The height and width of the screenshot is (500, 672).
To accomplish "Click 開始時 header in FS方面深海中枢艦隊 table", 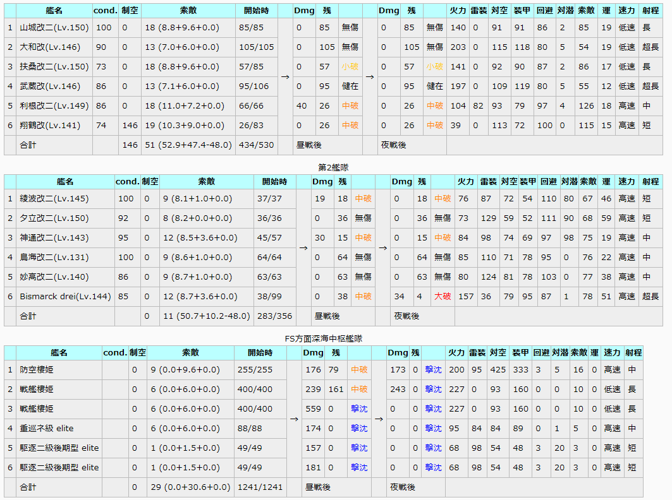I will click(260, 353).
